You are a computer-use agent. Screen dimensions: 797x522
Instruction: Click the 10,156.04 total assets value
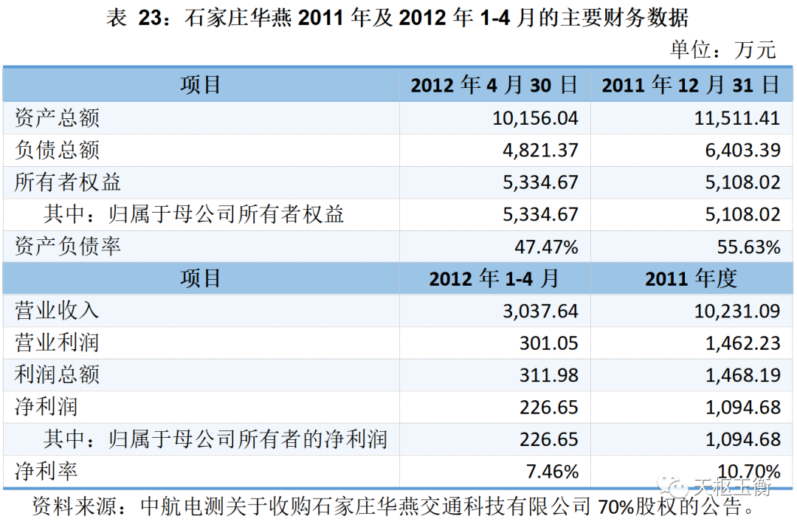535,118
